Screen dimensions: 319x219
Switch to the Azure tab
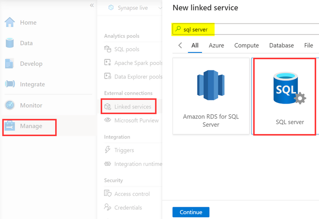pyautogui.click(x=216, y=46)
